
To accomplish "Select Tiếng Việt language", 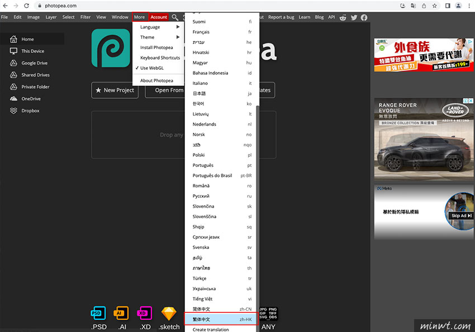I will point(220,299).
